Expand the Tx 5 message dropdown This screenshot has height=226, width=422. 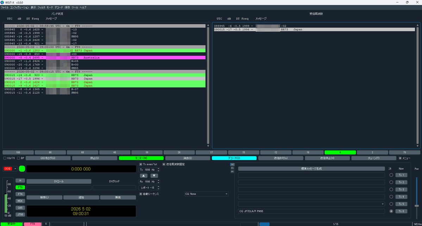coord(383,204)
